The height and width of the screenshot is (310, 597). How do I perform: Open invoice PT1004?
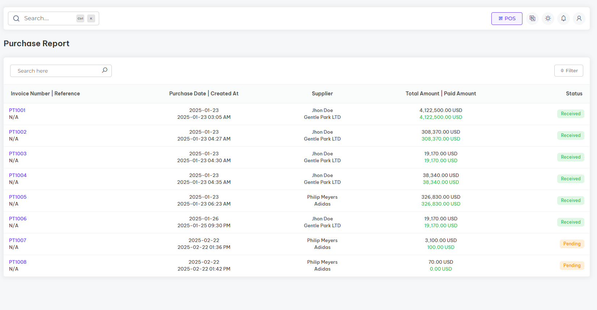(18, 175)
